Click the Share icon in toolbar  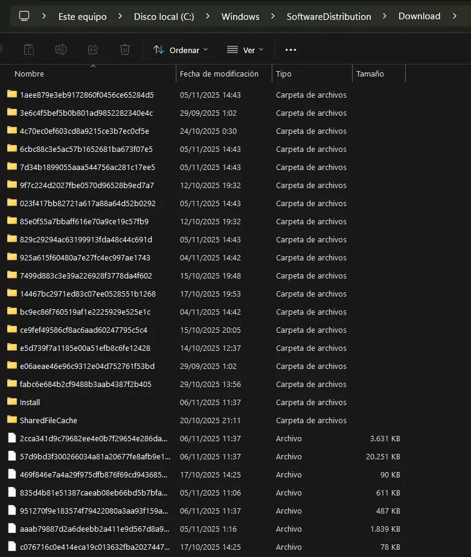[x=93, y=49]
